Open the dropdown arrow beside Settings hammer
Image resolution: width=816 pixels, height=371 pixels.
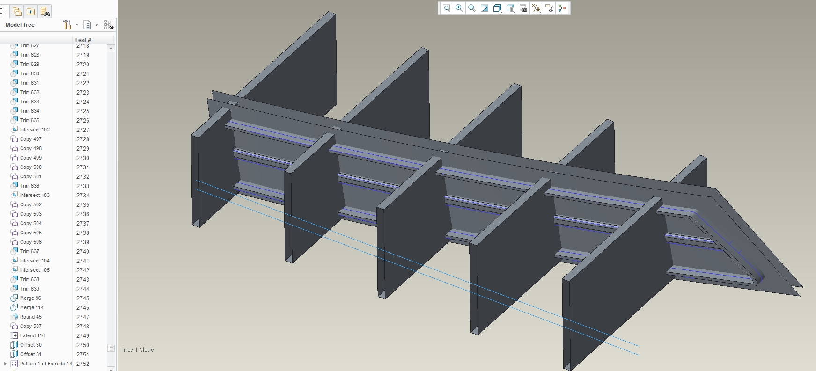77,25
